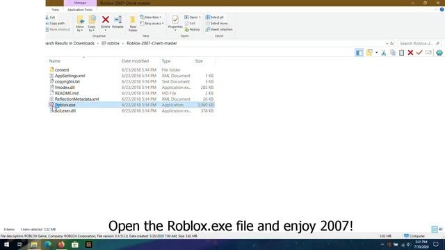Click the Roblox-2007-Client-master breadcrumb
This screenshot has height=250, width=445.
(152, 43)
